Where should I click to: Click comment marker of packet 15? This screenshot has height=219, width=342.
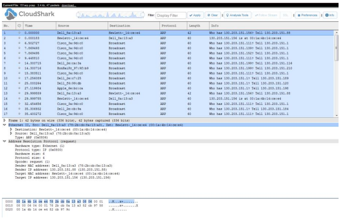19,104
